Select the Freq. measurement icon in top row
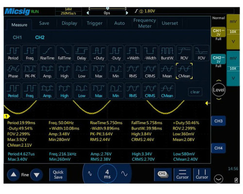The width and height of the screenshot is (243, 194). point(30,53)
